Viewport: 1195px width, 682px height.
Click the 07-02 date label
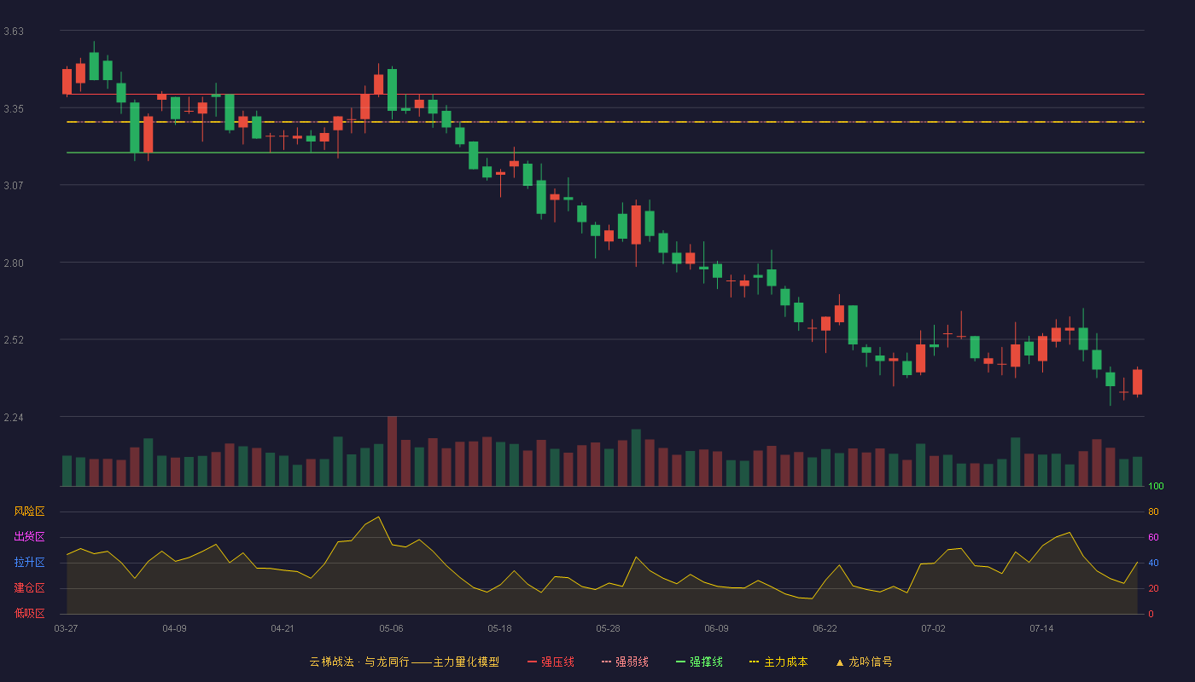coord(933,628)
